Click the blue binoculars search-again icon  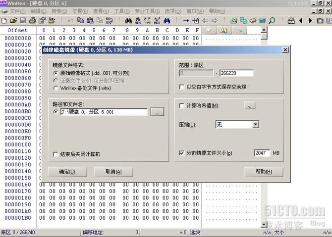tap(167, 20)
